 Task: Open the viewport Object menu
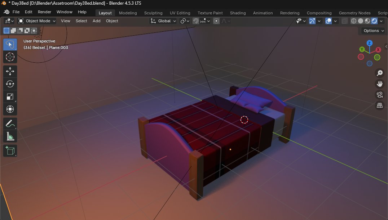pos(112,21)
